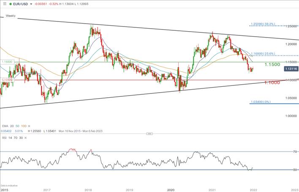Click the green 1.15000 level label

click(x=7, y=61)
